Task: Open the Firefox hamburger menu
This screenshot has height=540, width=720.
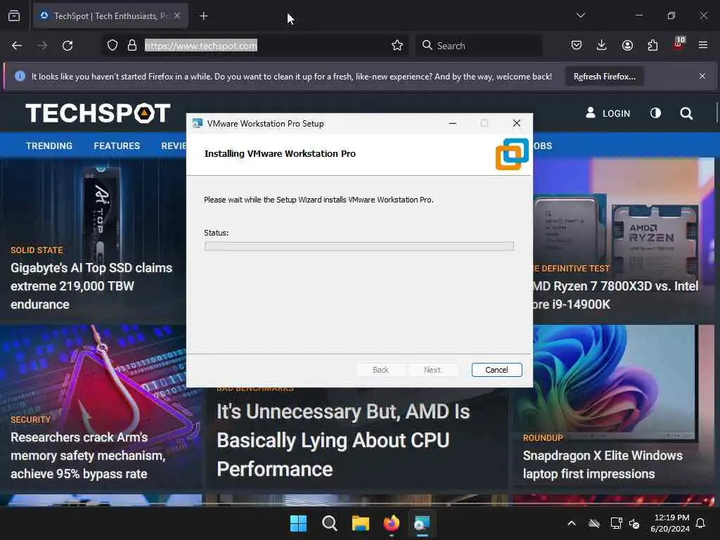Action: point(703,45)
